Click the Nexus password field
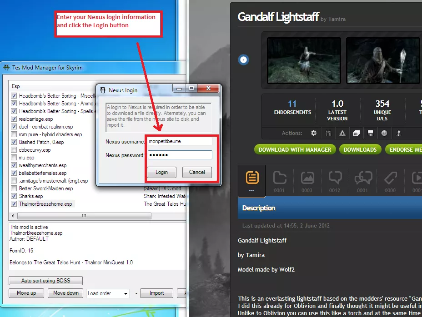This screenshot has width=422, height=317. [x=180, y=155]
